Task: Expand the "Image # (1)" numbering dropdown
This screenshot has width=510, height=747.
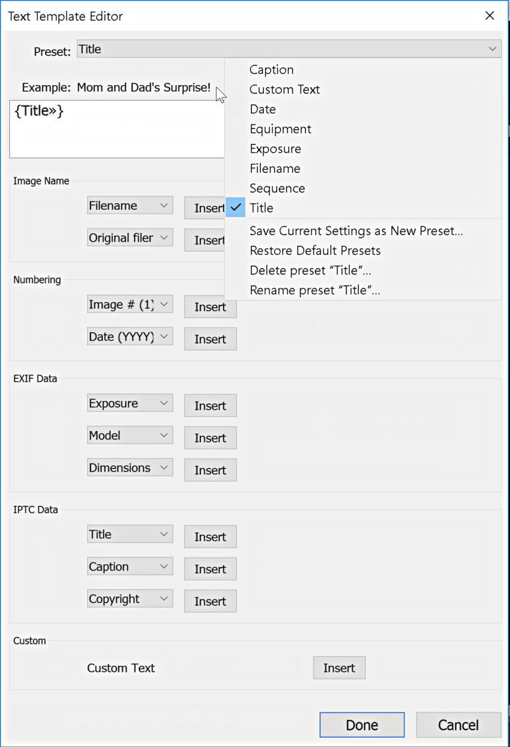Action: (129, 304)
